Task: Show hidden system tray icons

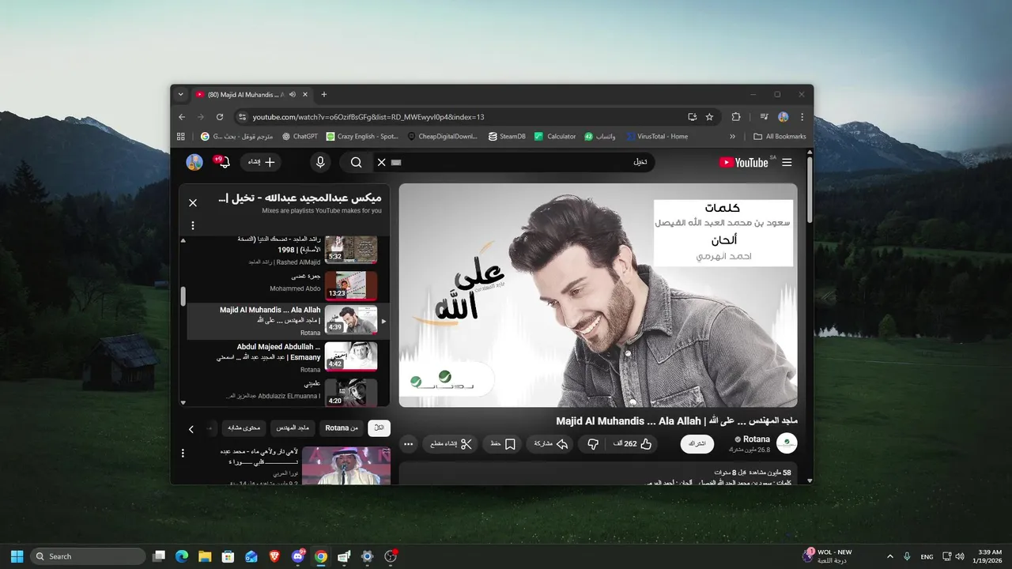Action: (890, 556)
